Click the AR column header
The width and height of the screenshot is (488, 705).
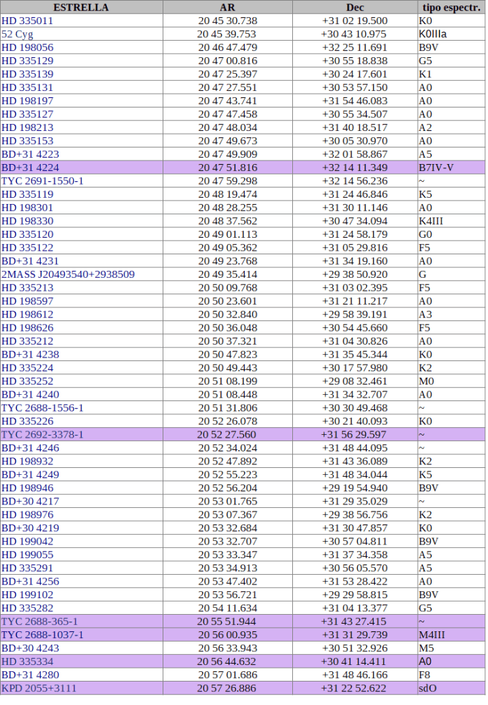227,8
